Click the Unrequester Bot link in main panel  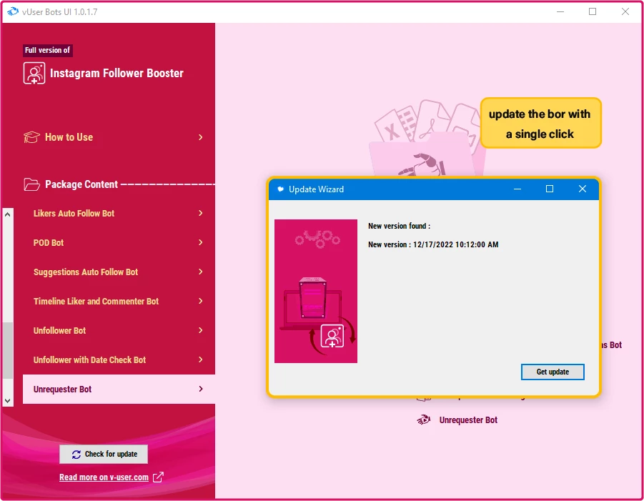point(468,420)
